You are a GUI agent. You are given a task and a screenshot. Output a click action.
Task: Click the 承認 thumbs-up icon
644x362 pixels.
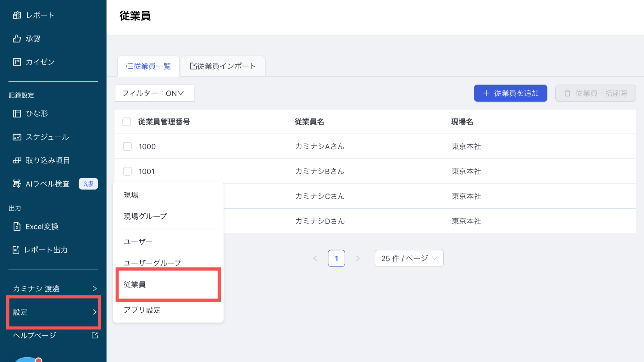coord(17,39)
